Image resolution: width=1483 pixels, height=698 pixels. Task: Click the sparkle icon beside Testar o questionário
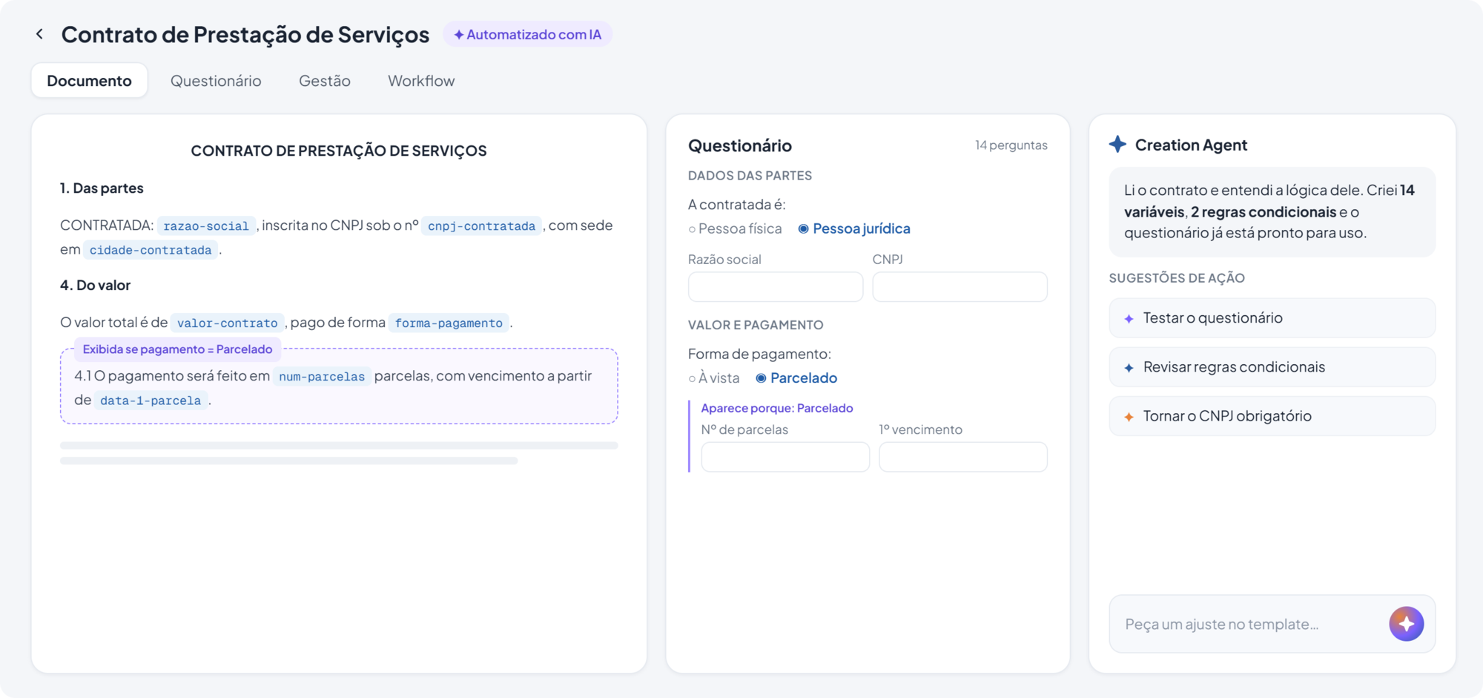point(1129,319)
